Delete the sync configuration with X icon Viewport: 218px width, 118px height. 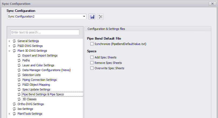pos(100,17)
